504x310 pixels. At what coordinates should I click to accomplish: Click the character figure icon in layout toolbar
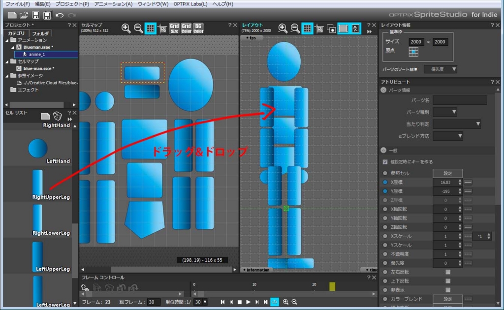pos(355,28)
